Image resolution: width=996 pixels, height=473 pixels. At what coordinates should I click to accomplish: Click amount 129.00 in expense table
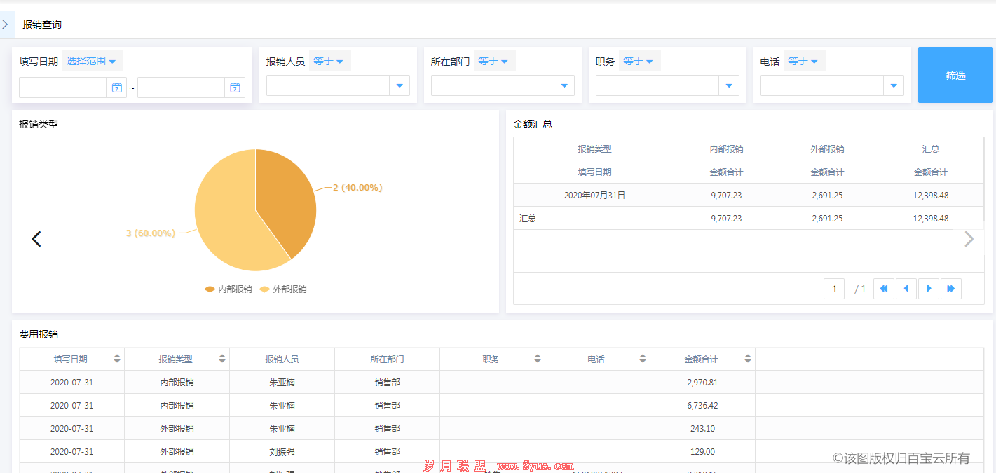[x=702, y=452]
